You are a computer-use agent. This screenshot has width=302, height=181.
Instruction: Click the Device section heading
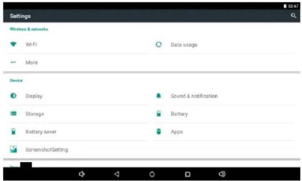point(16,81)
